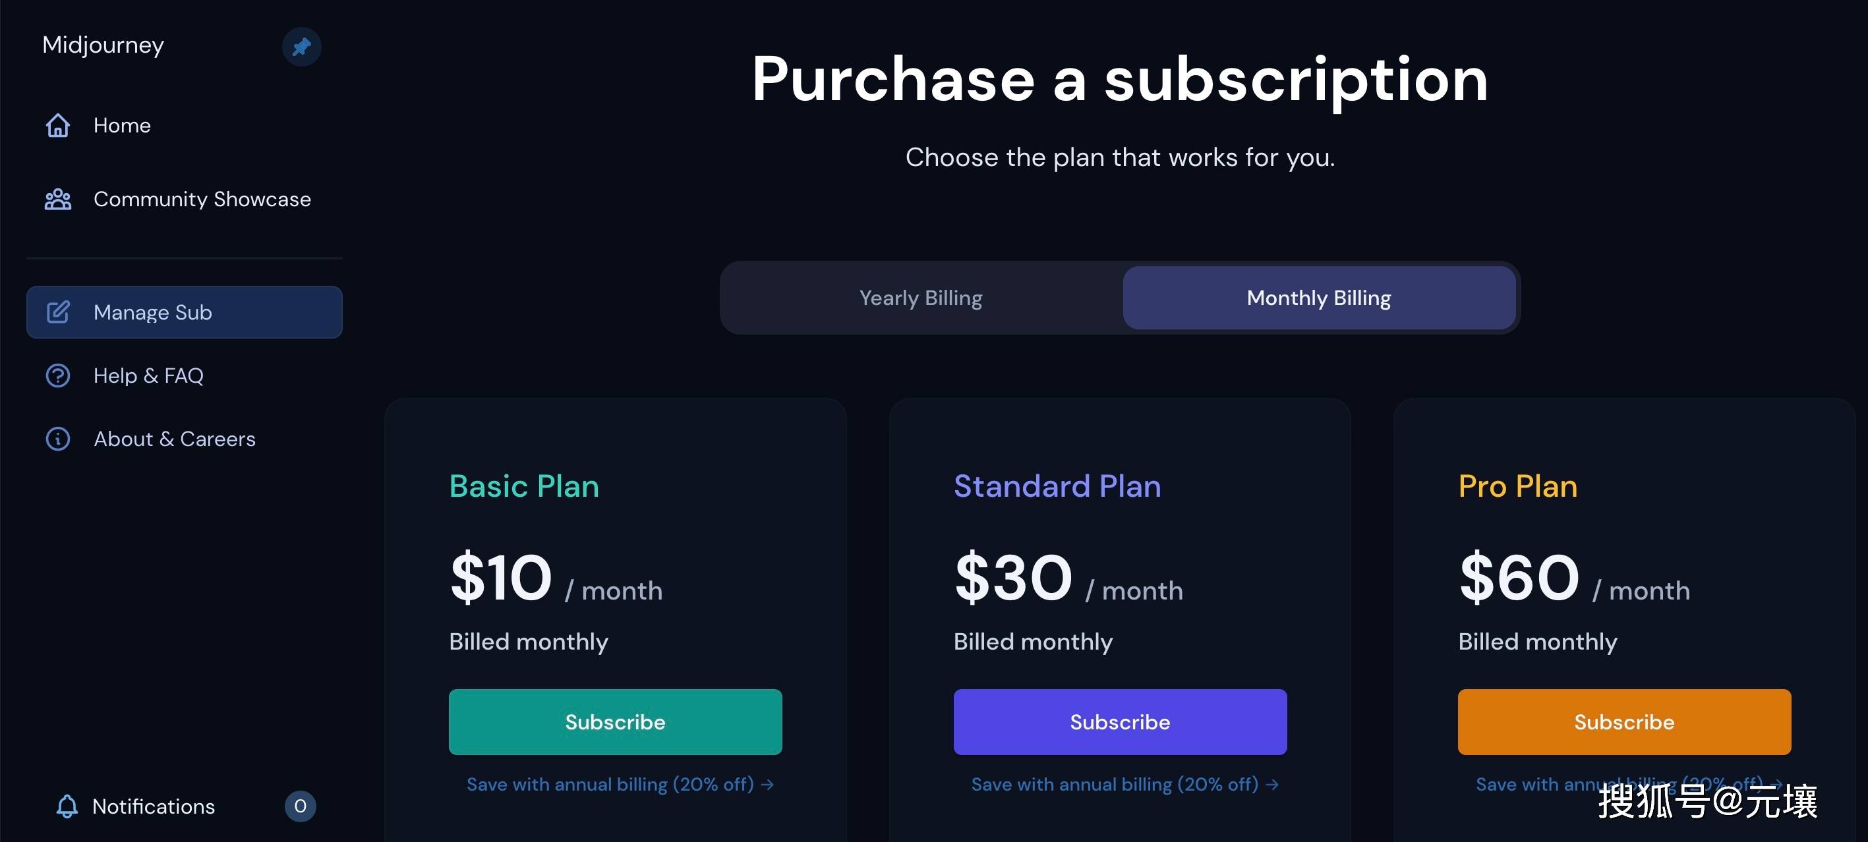Click the Help & FAQ question icon
Image resolution: width=1868 pixels, height=842 pixels.
click(x=58, y=376)
